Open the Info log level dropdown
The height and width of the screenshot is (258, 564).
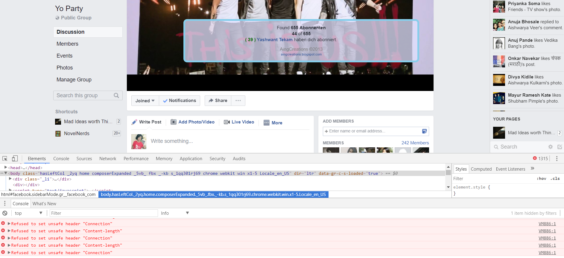tap(175, 213)
